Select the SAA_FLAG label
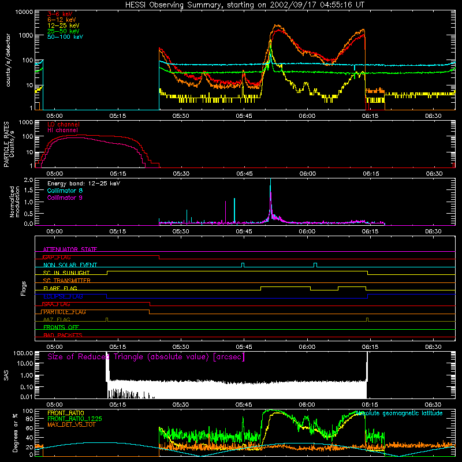The image size is (462, 462). point(57,304)
